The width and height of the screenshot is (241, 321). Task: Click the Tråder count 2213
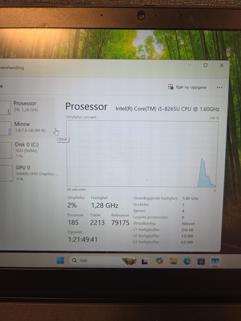click(x=97, y=222)
